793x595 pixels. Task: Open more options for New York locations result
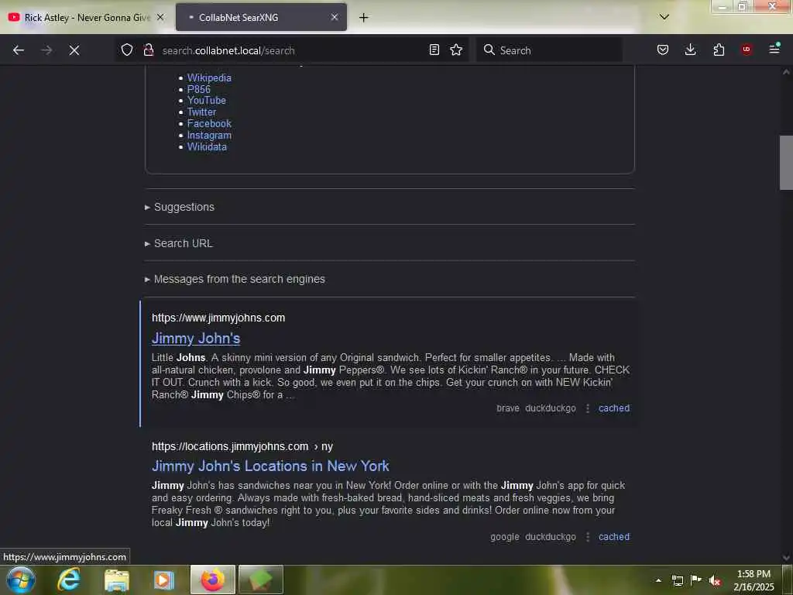pyautogui.click(x=587, y=536)
